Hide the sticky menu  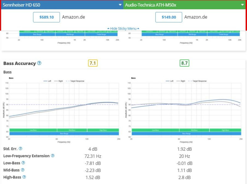[123, 28]
